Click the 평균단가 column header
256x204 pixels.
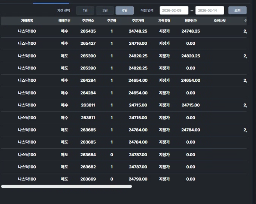tap(190, 21)
